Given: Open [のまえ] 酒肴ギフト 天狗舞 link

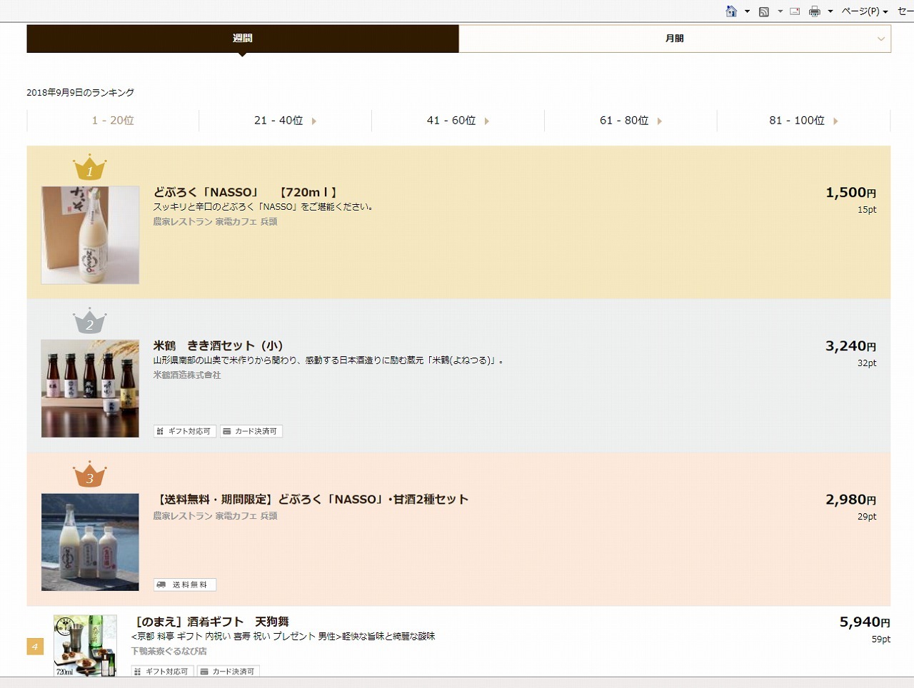Looking at the screenshot, I should click(x=211, y=622).
